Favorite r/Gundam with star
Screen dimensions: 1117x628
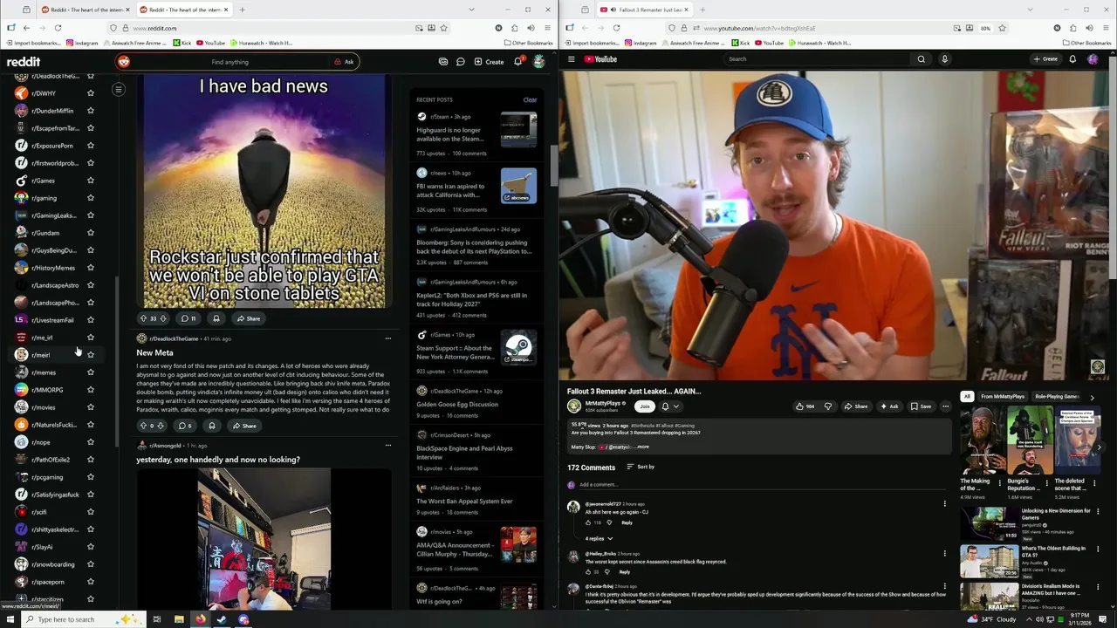point(91,233)
